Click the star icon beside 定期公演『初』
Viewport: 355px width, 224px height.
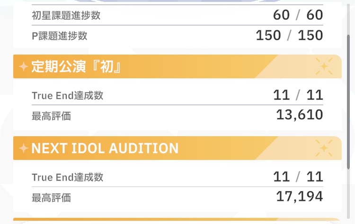click(23, 67)
